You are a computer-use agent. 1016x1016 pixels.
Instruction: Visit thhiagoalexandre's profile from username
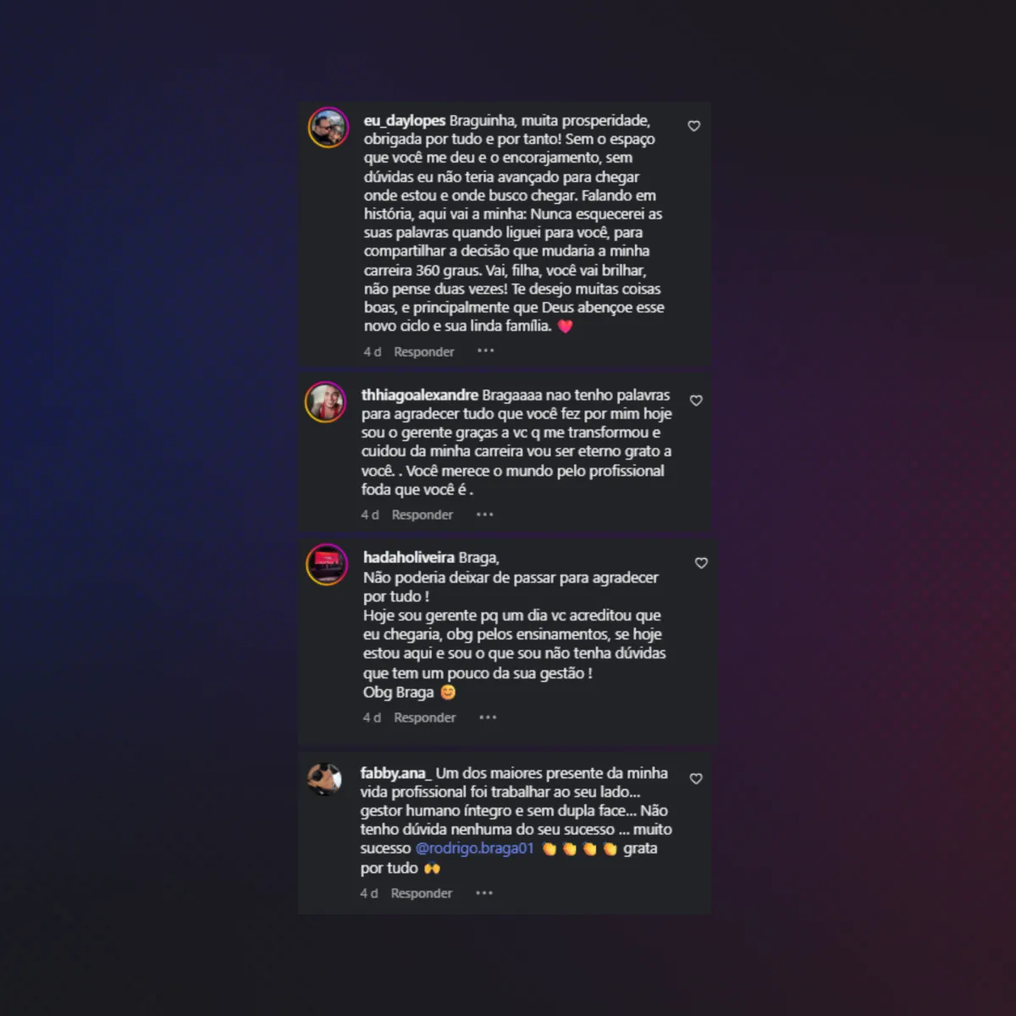click(420, 395)
